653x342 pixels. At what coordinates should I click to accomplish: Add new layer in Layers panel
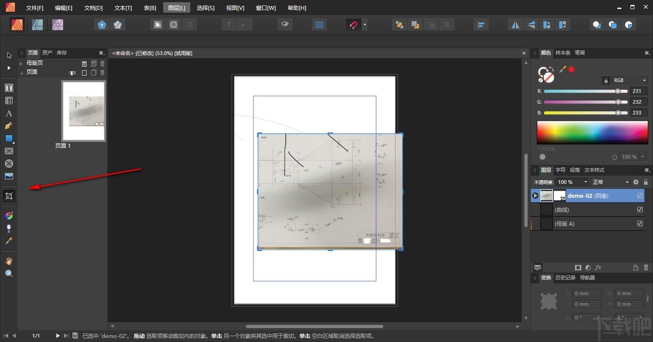pos(636,267)
